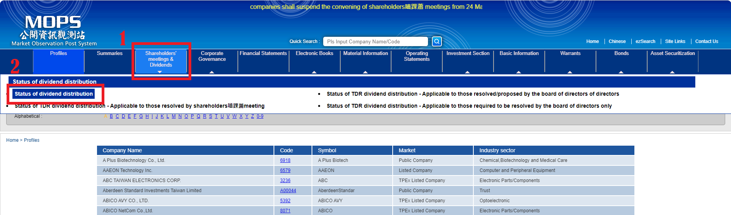Screen dimensions: 731x215
Task: Expand arrow under Corporate Governance
Action: tap(212, 72)
